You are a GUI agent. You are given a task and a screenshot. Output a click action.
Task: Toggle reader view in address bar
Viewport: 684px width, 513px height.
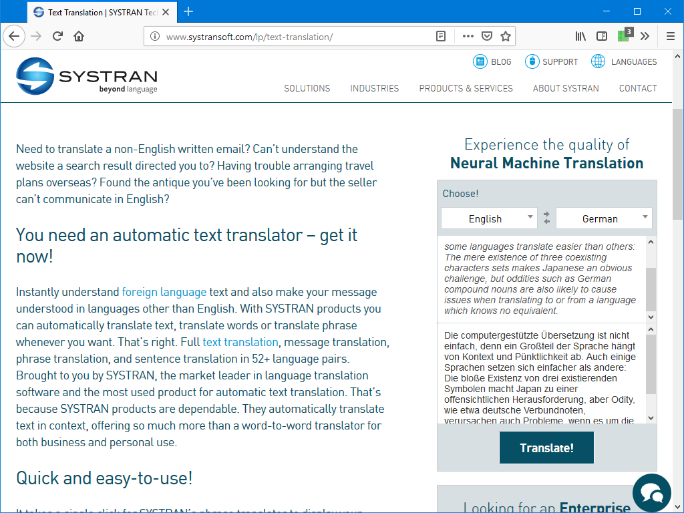(441, 36)
